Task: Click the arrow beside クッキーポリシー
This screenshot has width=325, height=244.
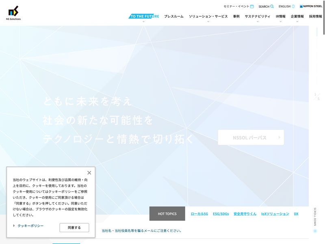Action: 14,226
